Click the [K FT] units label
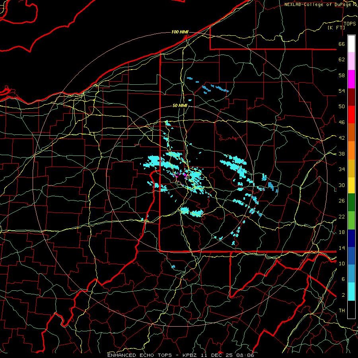Image resolution: width=358 pixels, height=358 pixels. [x=336, y=28]
